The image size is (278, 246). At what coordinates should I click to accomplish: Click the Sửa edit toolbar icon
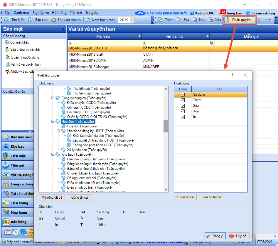click(179, 20)
